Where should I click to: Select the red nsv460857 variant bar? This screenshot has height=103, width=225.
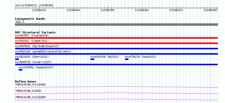(116, 38)
